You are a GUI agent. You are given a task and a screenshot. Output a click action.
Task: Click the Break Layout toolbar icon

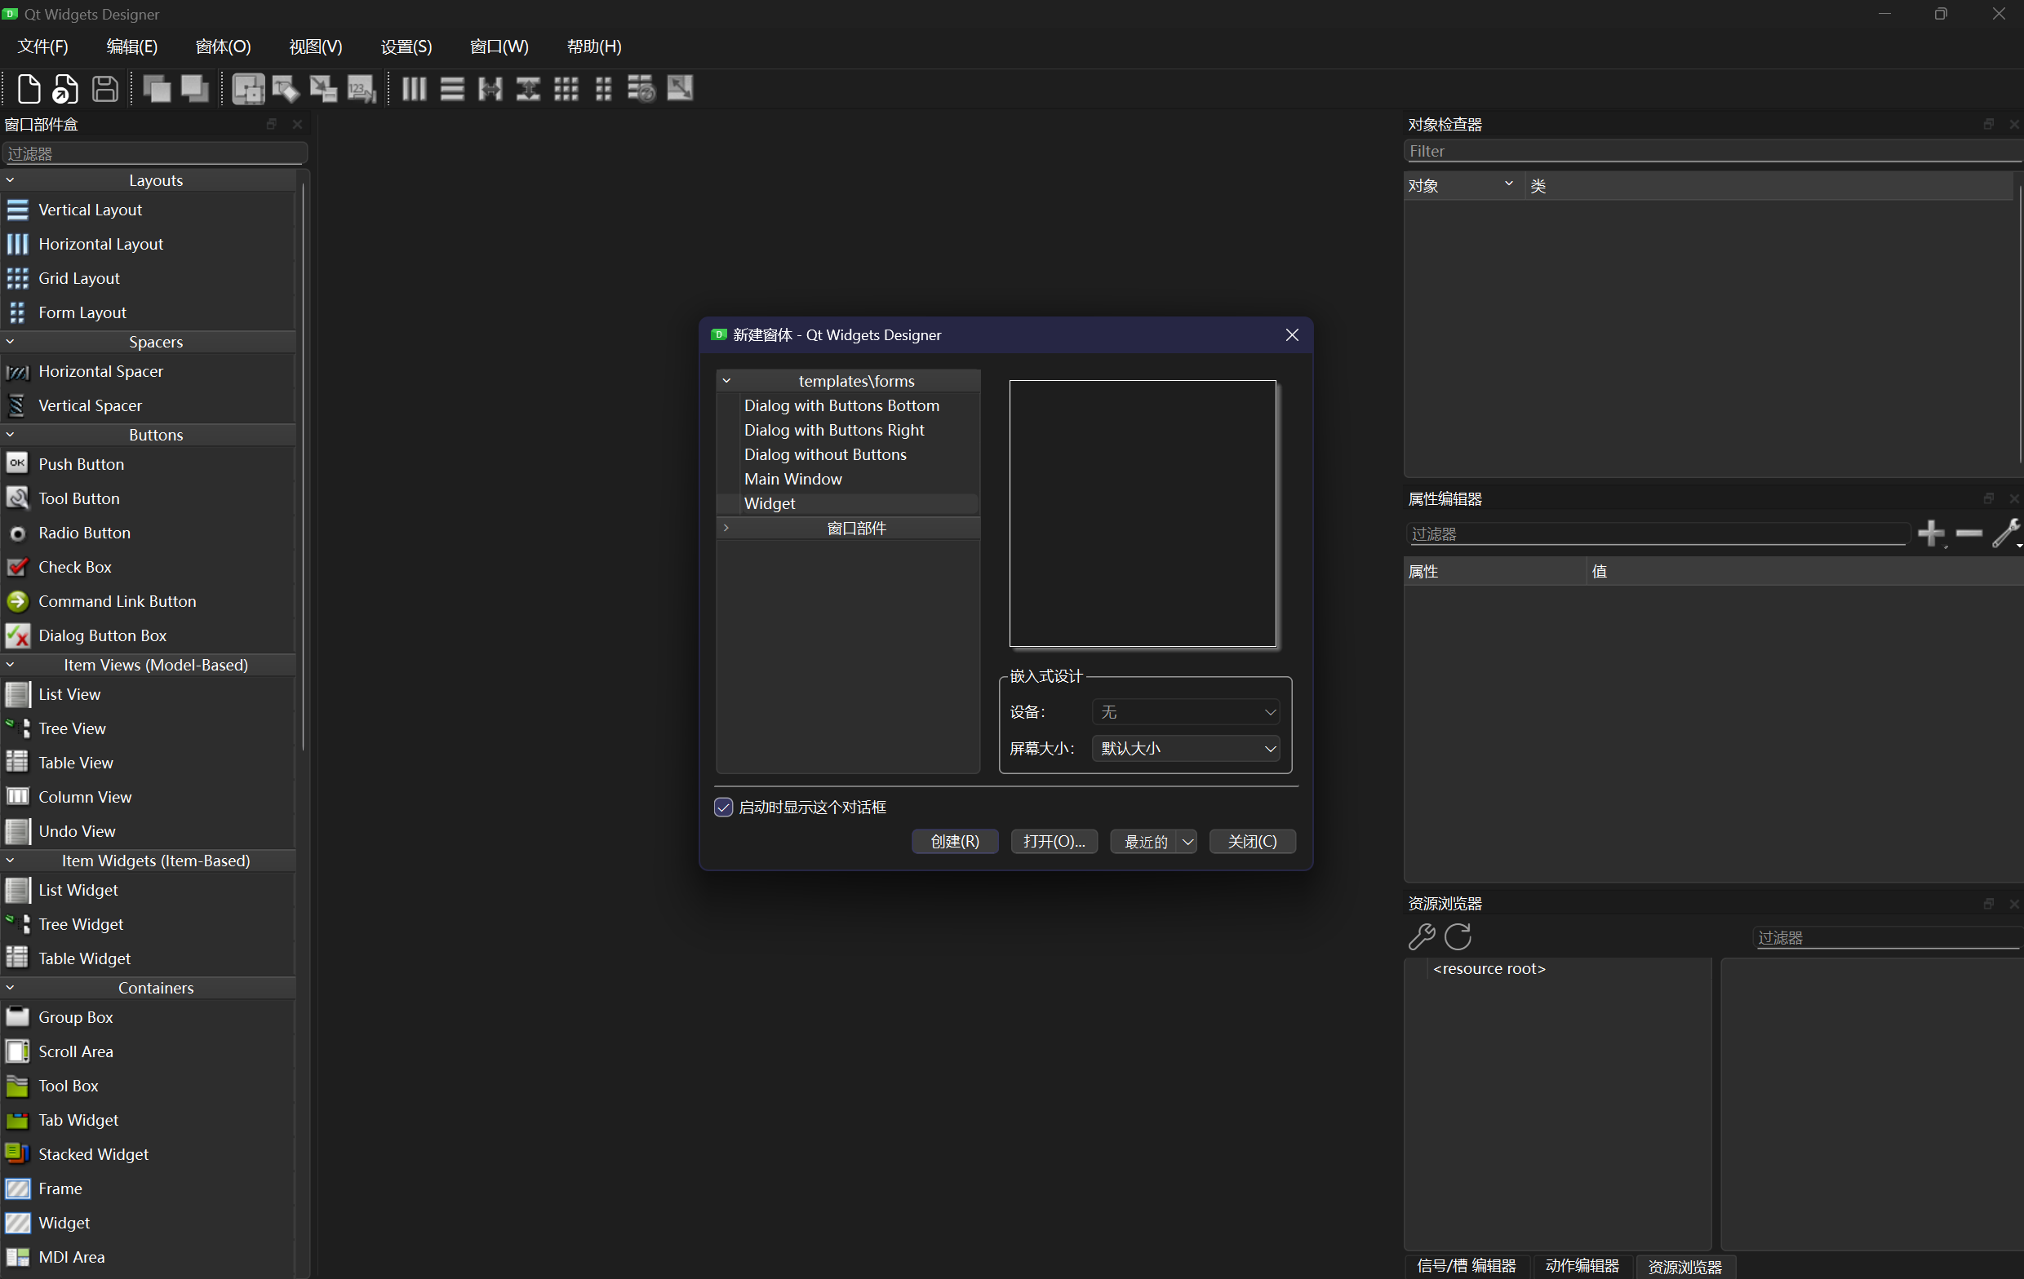coord(641,88)
